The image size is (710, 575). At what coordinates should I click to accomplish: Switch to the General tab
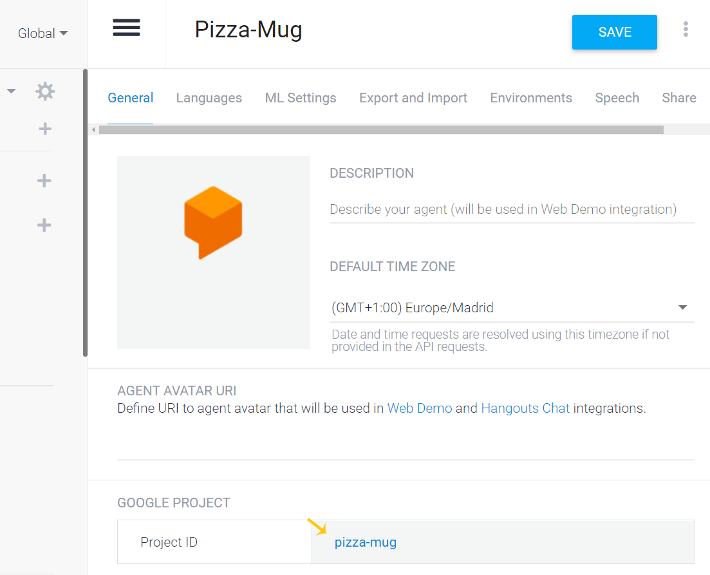[131, 98]
